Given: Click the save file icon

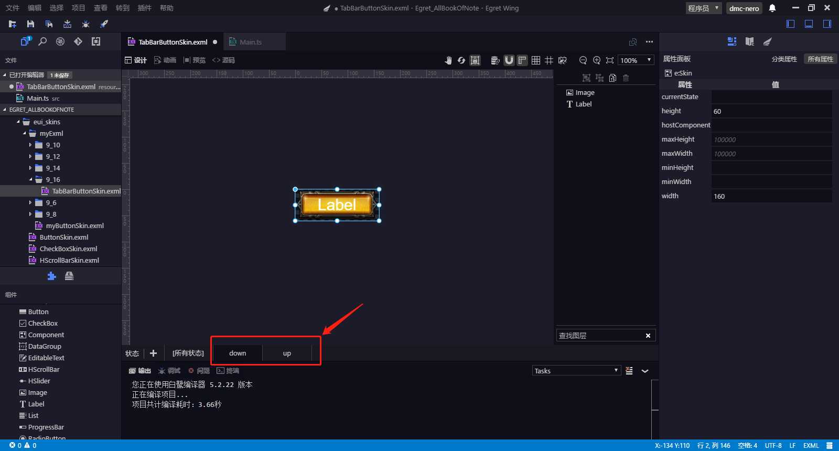Looking at the screenshot, I should pos(30,24).
